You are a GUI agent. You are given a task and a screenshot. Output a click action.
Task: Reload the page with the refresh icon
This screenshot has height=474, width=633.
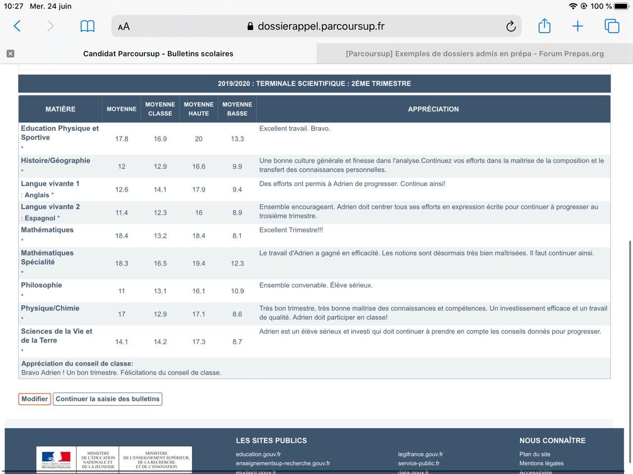[511, 26]
